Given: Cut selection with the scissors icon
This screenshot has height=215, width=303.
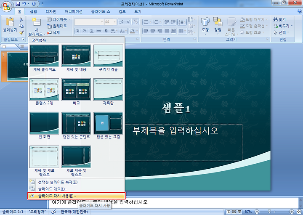Looking at the screenshot, I should (21, 19).
